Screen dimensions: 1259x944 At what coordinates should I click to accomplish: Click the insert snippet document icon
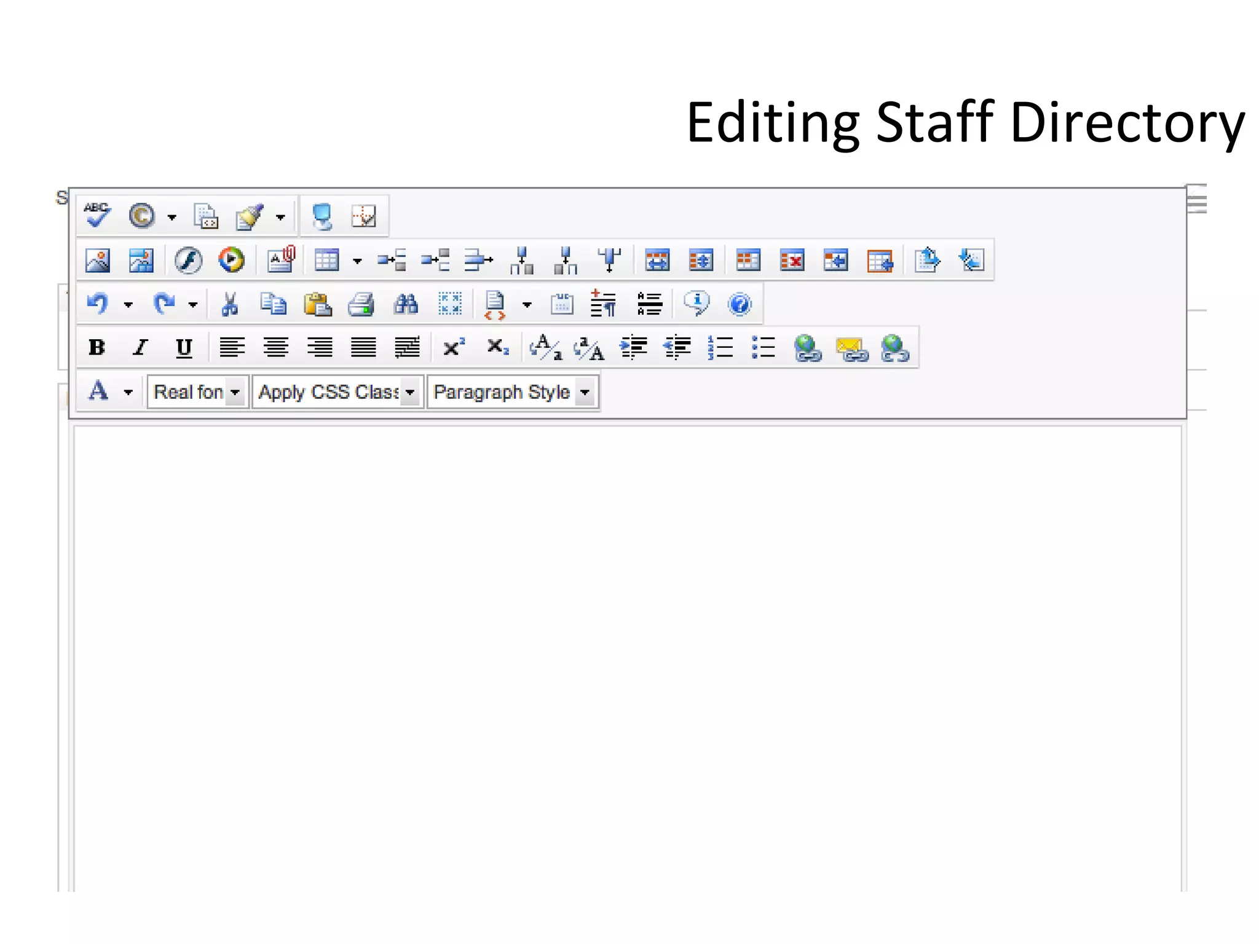coord(495,305)
